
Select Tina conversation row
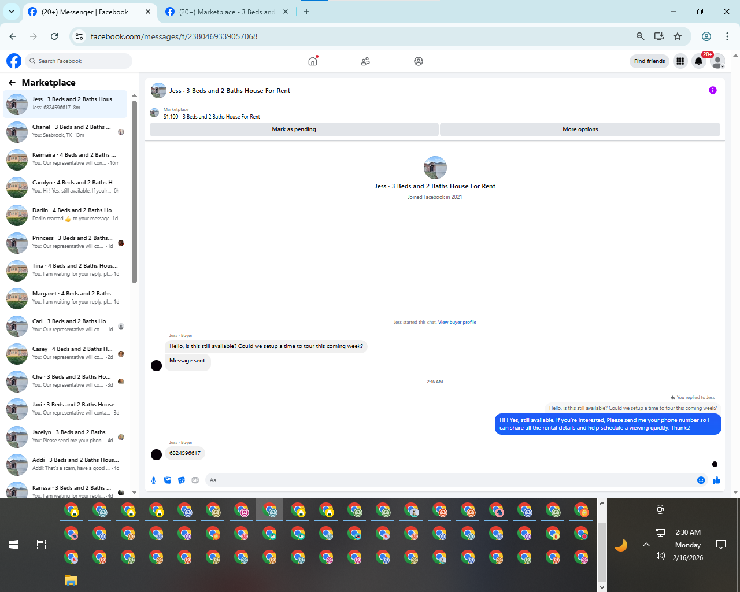click(x=65, y=270)
